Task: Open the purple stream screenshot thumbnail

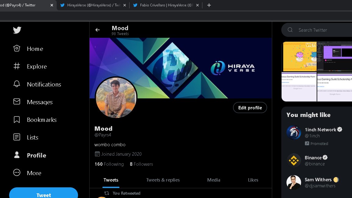Action: point(335,57)
